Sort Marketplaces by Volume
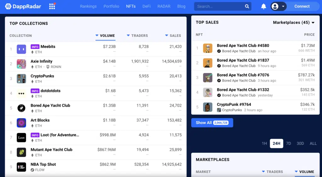 pos(304,172)
